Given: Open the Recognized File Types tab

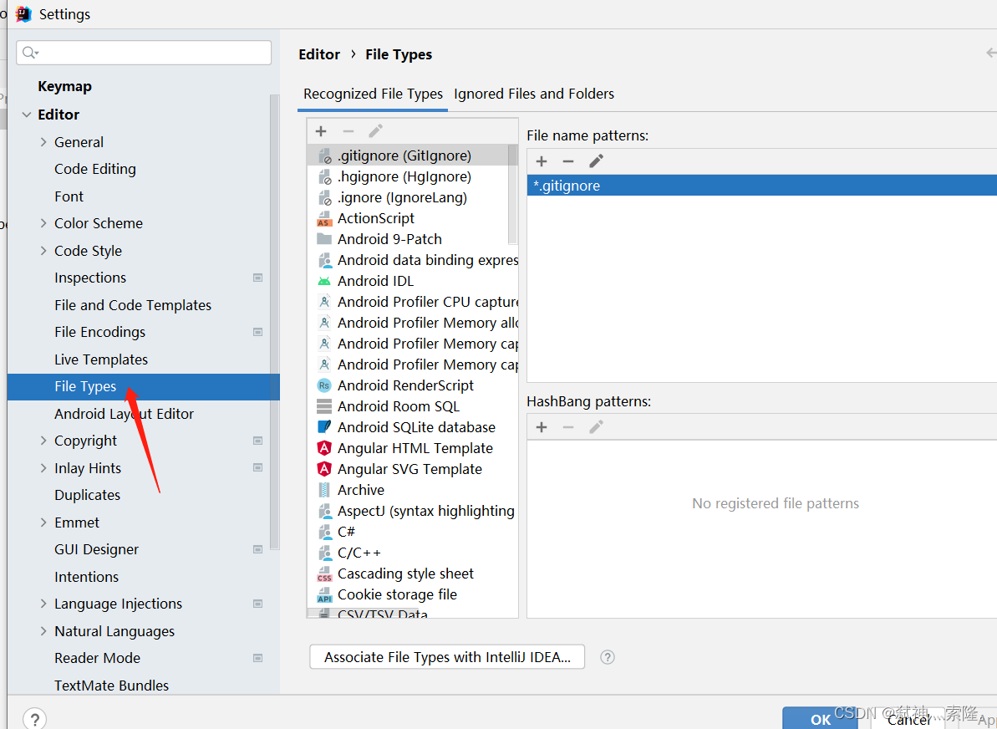Looking at the screenshot, I should [373, 94].
